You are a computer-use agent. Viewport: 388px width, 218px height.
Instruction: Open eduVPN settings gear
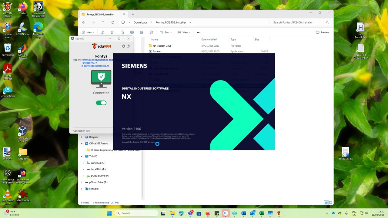click(123, 46)
